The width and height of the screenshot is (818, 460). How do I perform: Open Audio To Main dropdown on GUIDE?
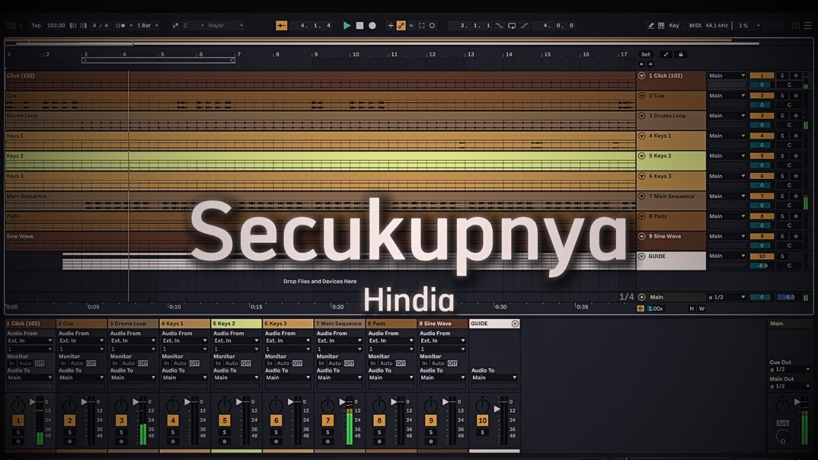(494, 378)
